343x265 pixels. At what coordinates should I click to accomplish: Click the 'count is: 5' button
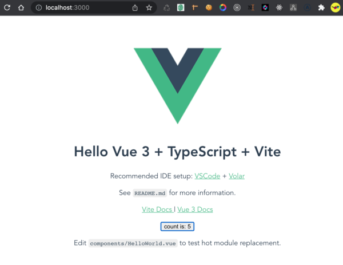pos(177,227)
